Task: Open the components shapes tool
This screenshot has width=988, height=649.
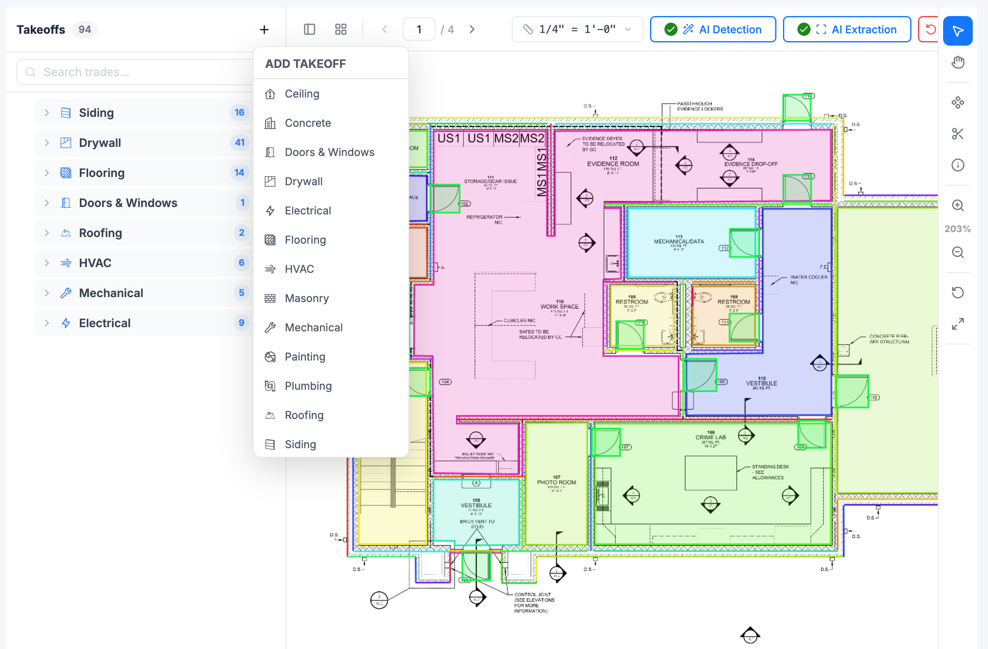Action: coord(958,102)
